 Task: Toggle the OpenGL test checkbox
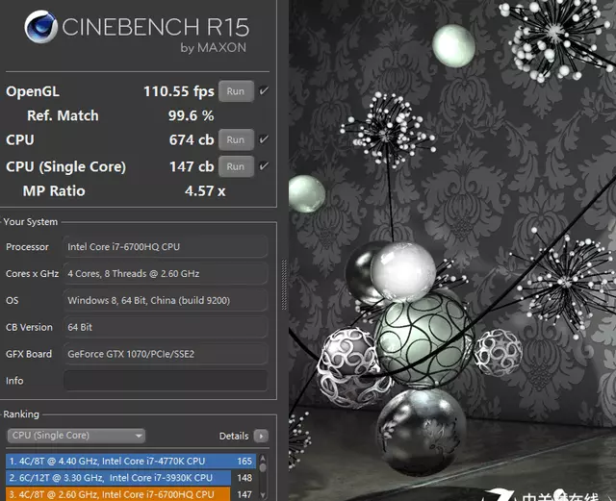click(264, 90)
